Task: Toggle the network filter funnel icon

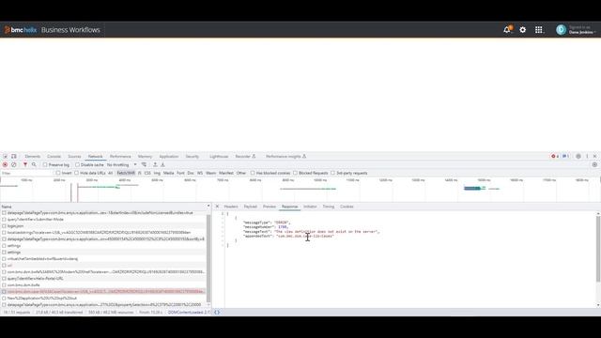Action: (25, 165)
